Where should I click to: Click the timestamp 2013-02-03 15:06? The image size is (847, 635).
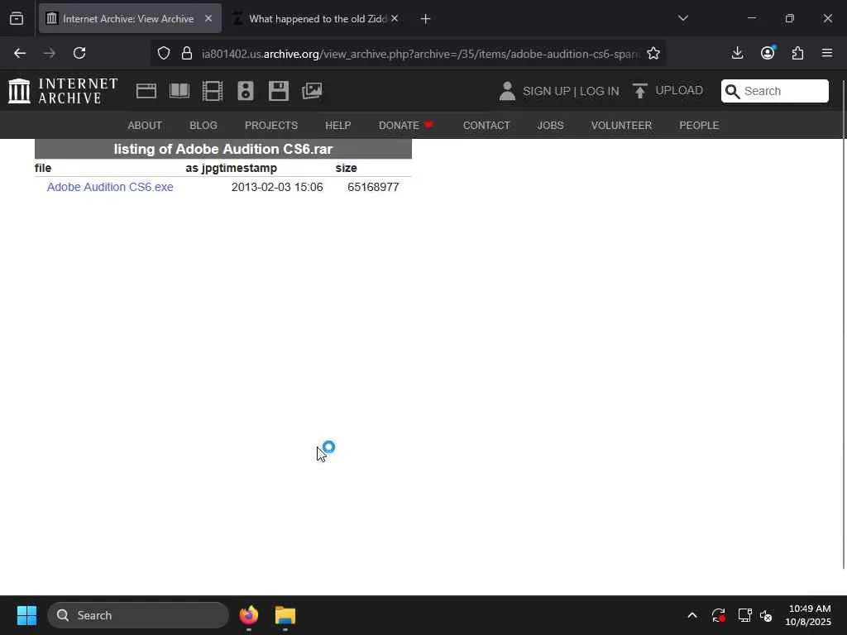(277, 187)
